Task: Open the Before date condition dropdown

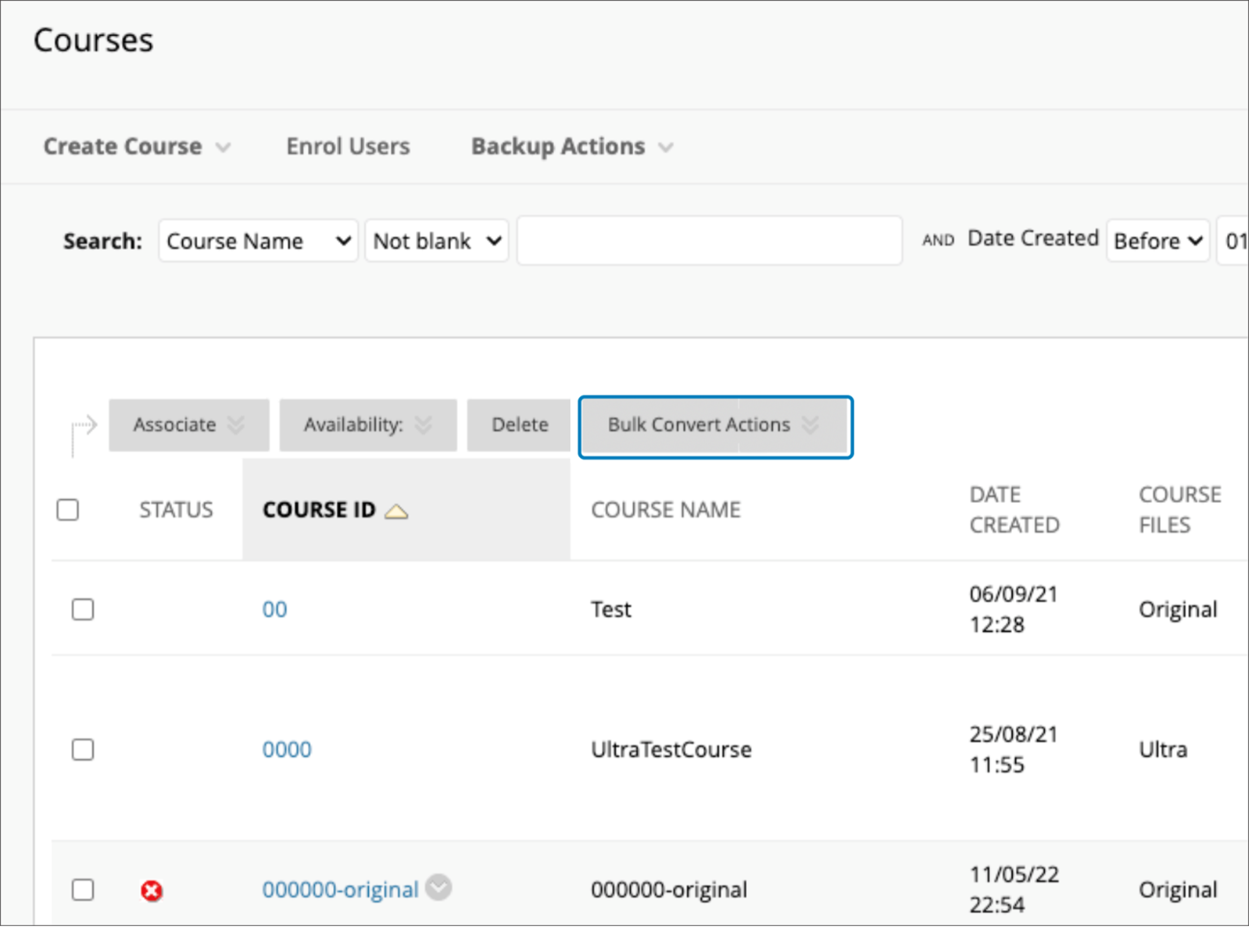Action: point(1158,241)
